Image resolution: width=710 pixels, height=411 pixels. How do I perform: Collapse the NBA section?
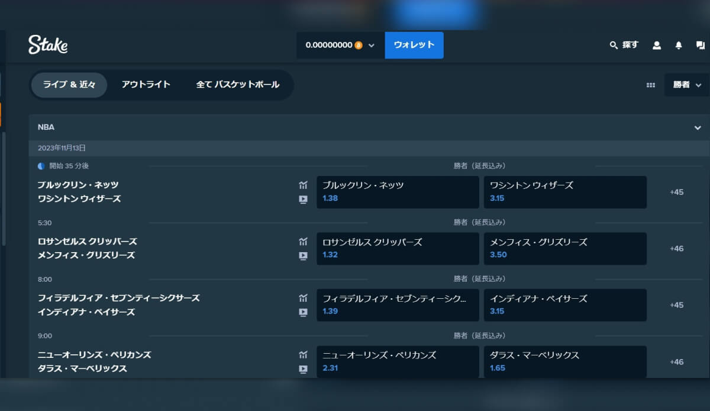coord(698,128)
